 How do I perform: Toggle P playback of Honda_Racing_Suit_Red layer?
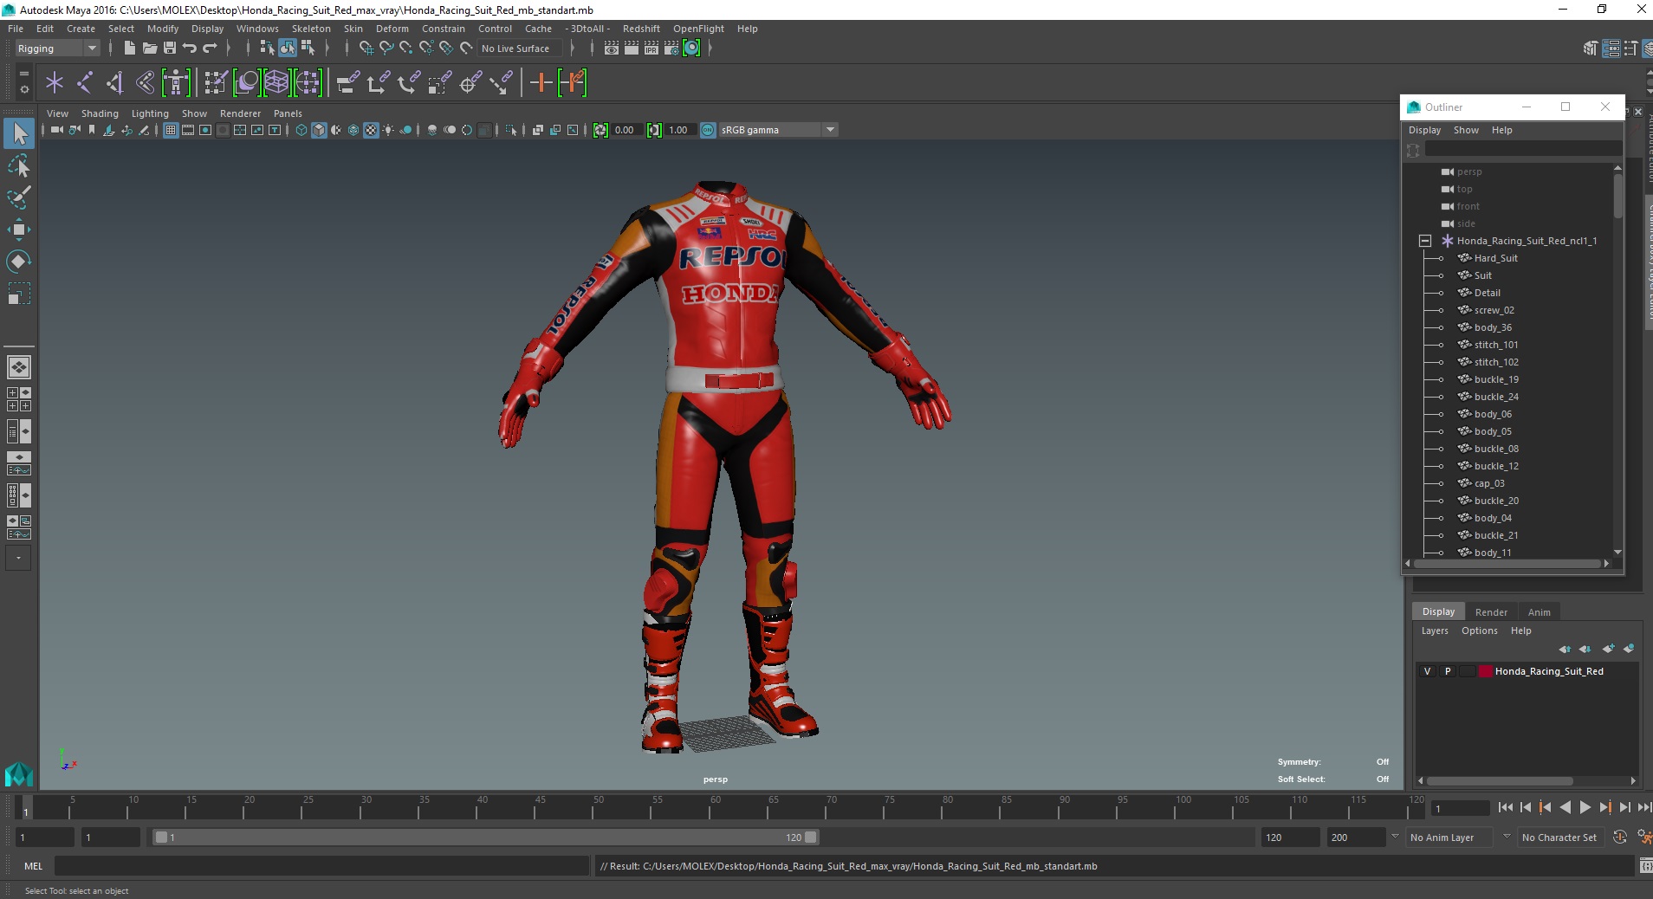pyautogui.click(x=1447, y=671)
